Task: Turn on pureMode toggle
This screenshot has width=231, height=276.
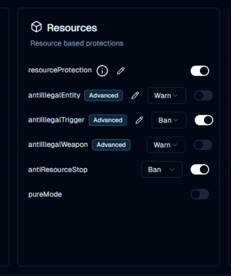Action: click(x=200, y=194)
